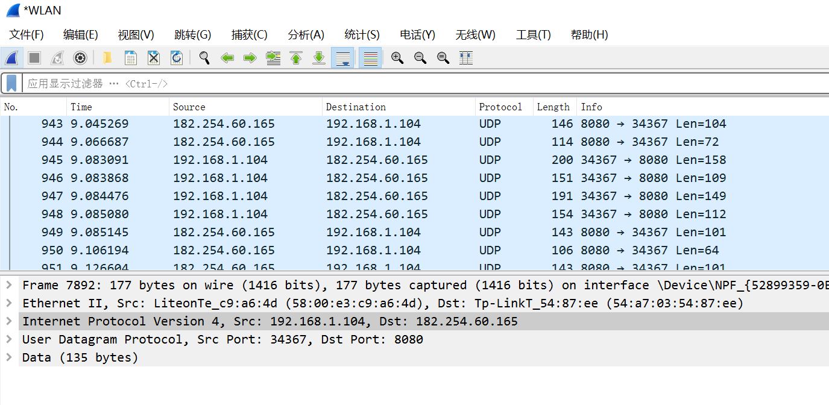Select packet 950 with Len=64

[414, 250]
